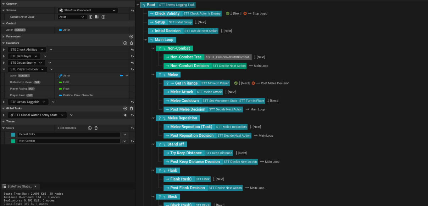428x206 pixels.
Task: Click the plus icon beside Context Actor Class
Action: 103,17
